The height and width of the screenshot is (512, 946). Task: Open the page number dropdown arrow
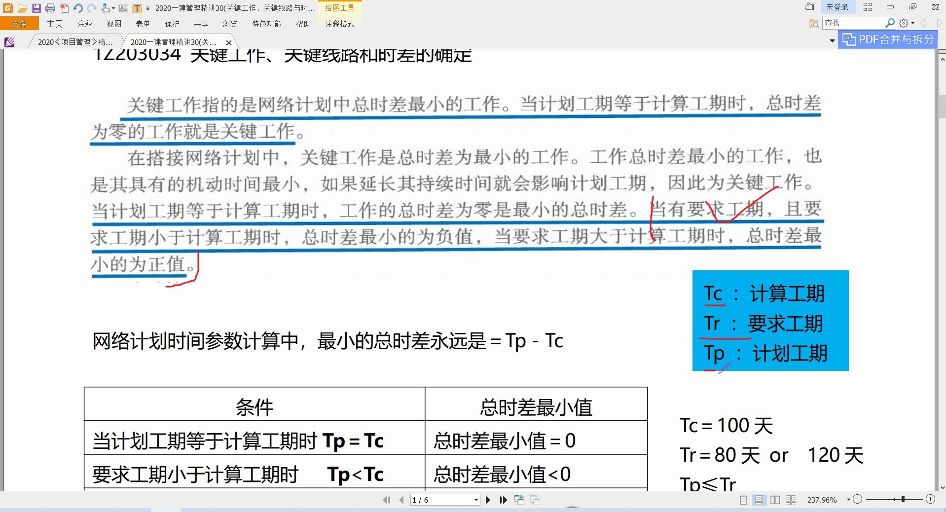tap(476, 500)
